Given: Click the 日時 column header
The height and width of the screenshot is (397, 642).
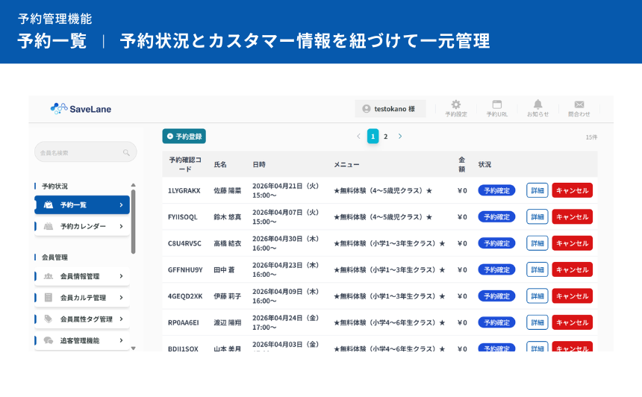Looking at the screenshot, I should [x=259, y=164].
